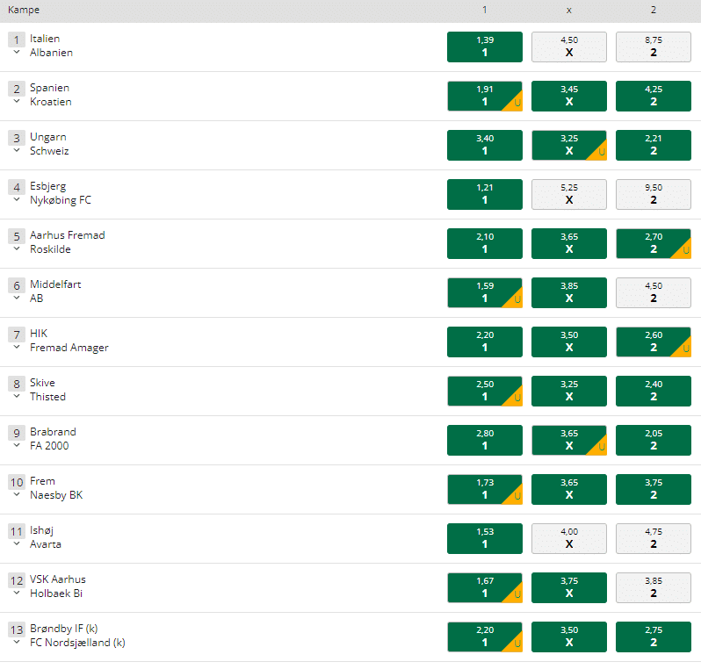The image size is (701, 669).
Task: Click the U corner on Roskilde win 2,70
Action: tap(685, 251)
